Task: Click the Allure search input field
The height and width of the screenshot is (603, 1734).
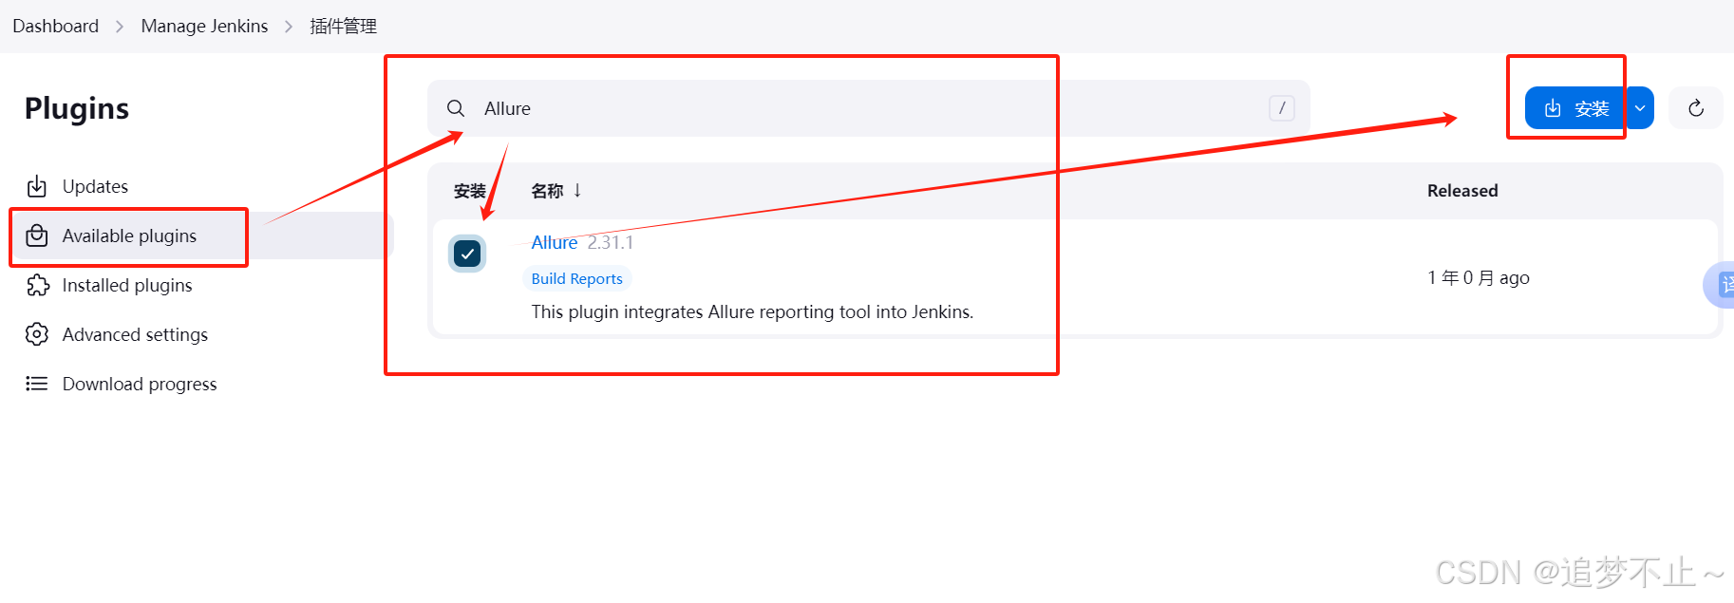Action: pos(869,108)
